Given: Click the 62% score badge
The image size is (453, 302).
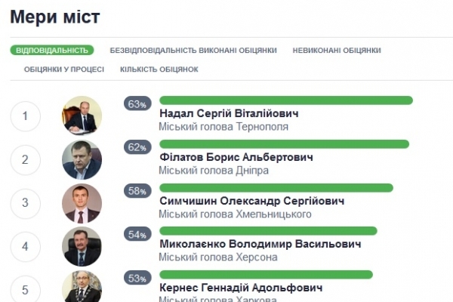Looking at the screenshot, I should (137, 147).
